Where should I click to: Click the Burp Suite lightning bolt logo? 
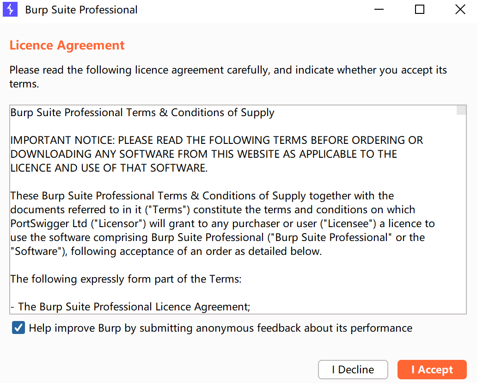click(10, 9)
